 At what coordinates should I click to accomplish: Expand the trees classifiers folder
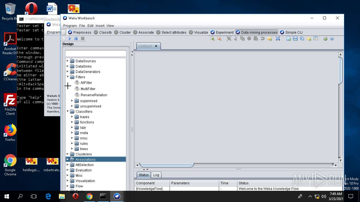[x=72, y=149]
